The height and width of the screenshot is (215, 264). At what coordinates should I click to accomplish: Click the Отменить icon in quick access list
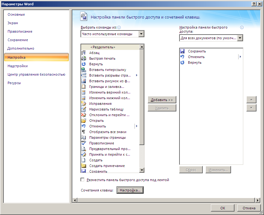tap(182, 57)
